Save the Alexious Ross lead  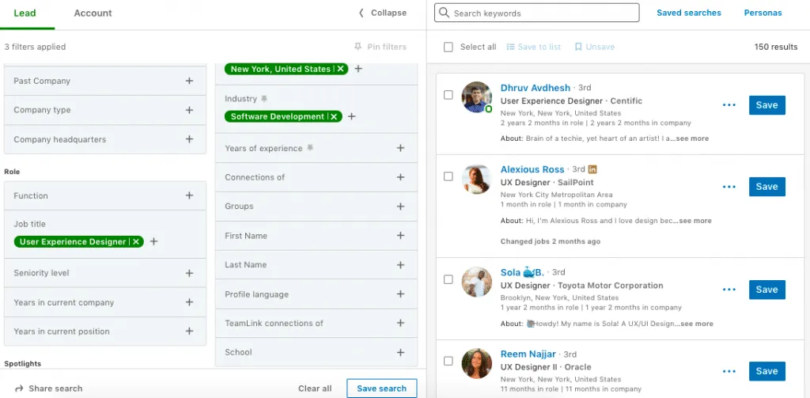(767, 187)
